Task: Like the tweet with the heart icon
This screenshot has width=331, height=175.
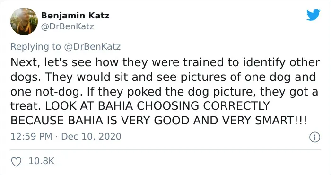Action: tap(16, 162)
